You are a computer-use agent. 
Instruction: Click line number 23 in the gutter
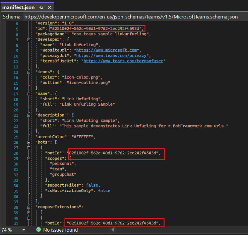click(16, 126)
